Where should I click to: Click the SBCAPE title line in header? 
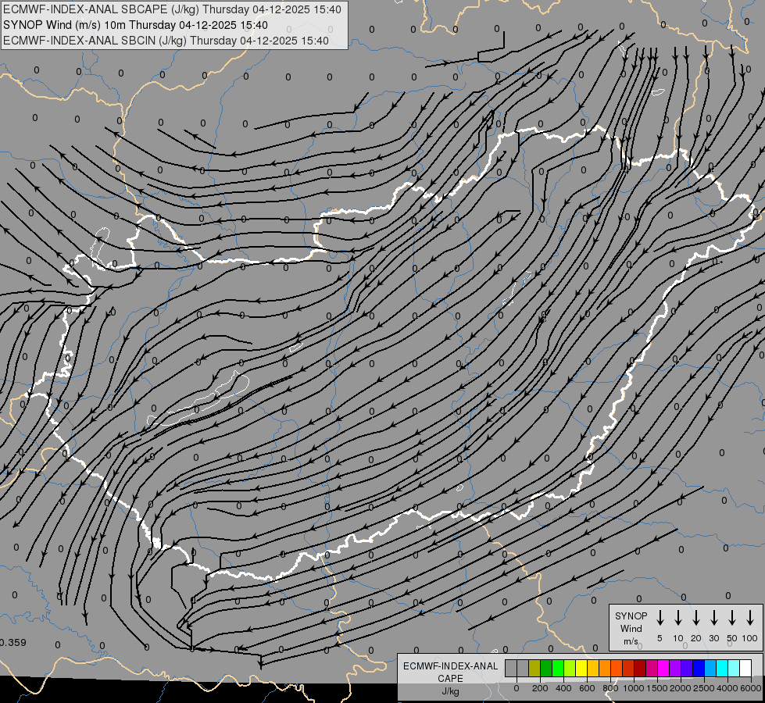pyautogui.click(x=172, y=9)
